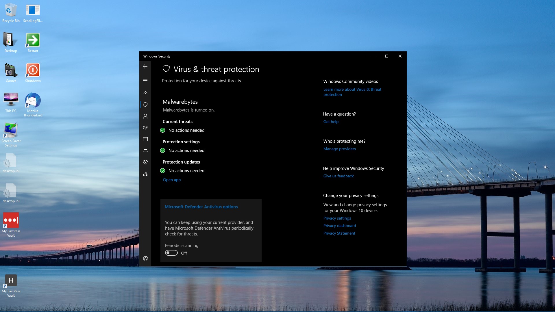Image resolution: width=555 pixels, height=312 pixels.
Task: Click Protection settings green check icon
Action: point(163,151)
